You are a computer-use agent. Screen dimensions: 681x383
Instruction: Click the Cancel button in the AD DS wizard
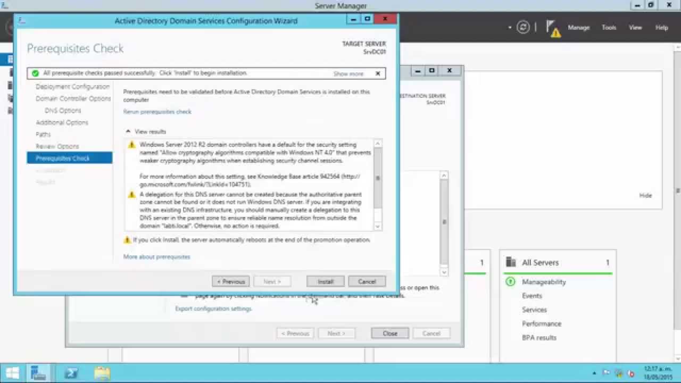click(x=367, y=281)
